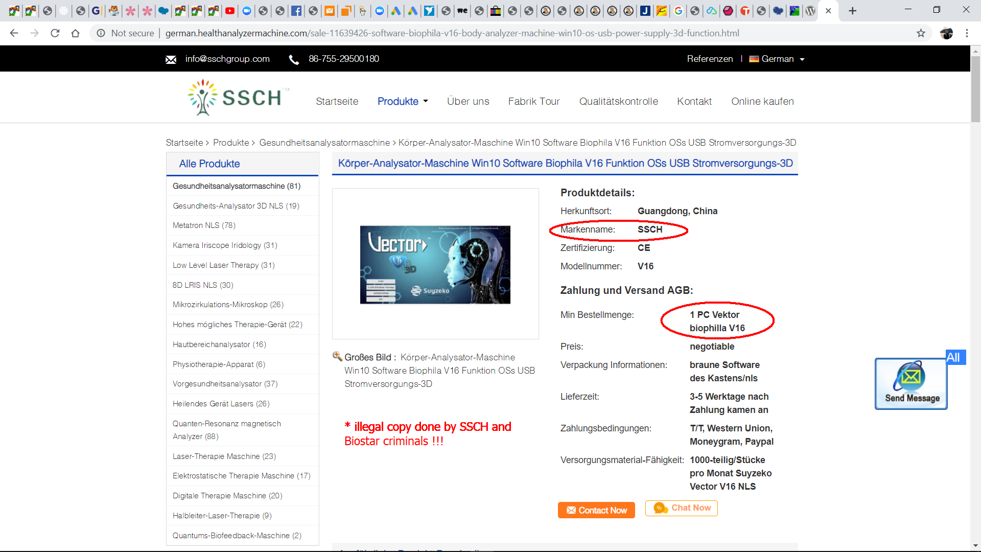
Task: Click the magnifier icon beside Großes Bild
Action: coord(337,356)
